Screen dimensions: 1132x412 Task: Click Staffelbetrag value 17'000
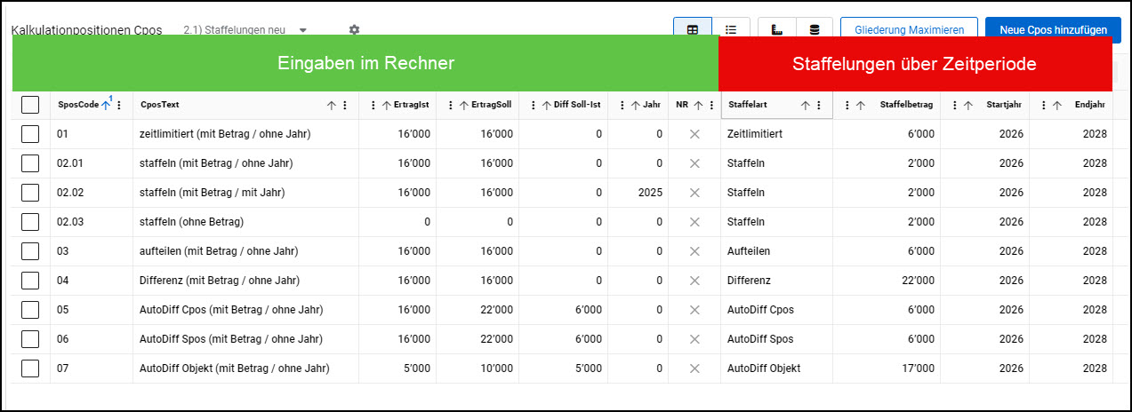click(x=919, y=368)
